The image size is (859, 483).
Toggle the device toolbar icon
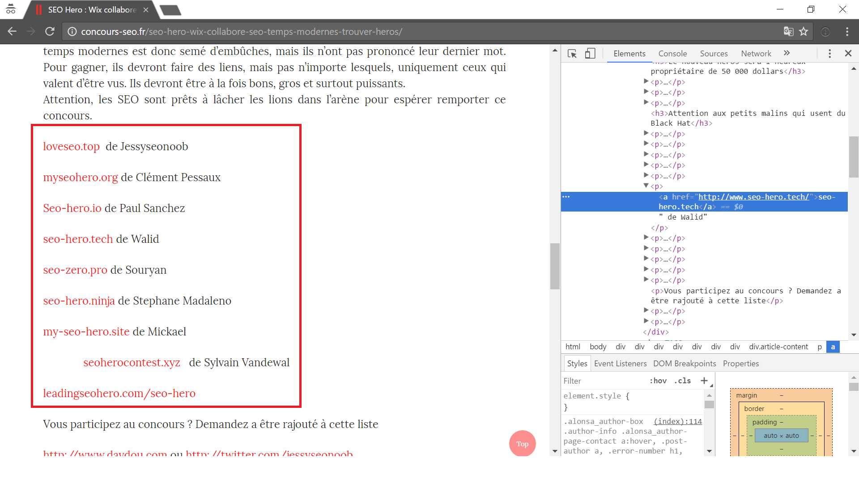590,54
